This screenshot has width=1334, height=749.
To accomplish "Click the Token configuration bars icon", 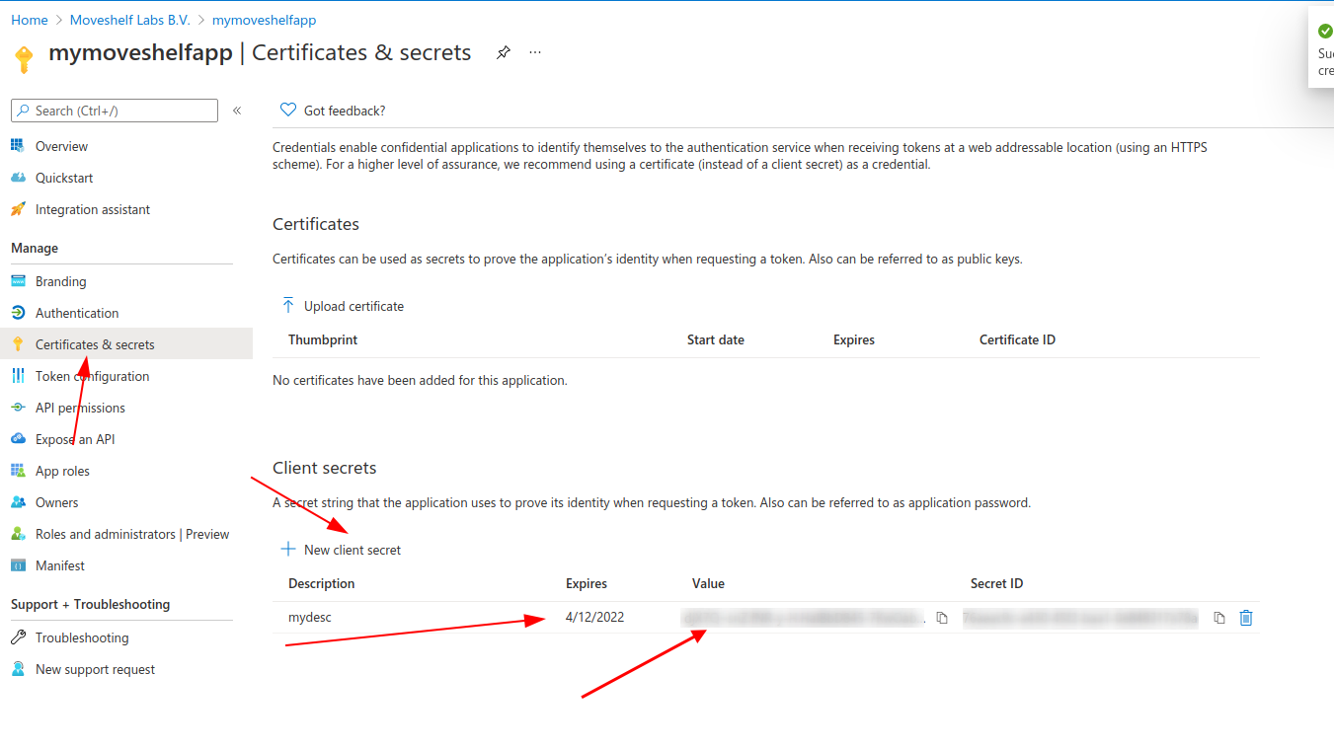I will pos(18,376).
